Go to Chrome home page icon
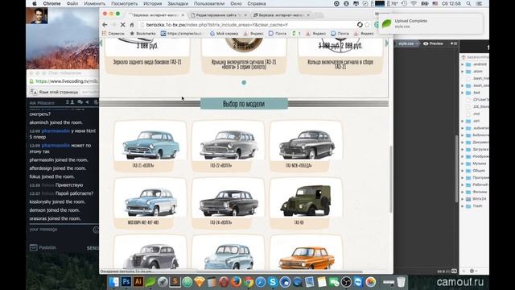This screenshot has height=290, width=515. point(132,25)
